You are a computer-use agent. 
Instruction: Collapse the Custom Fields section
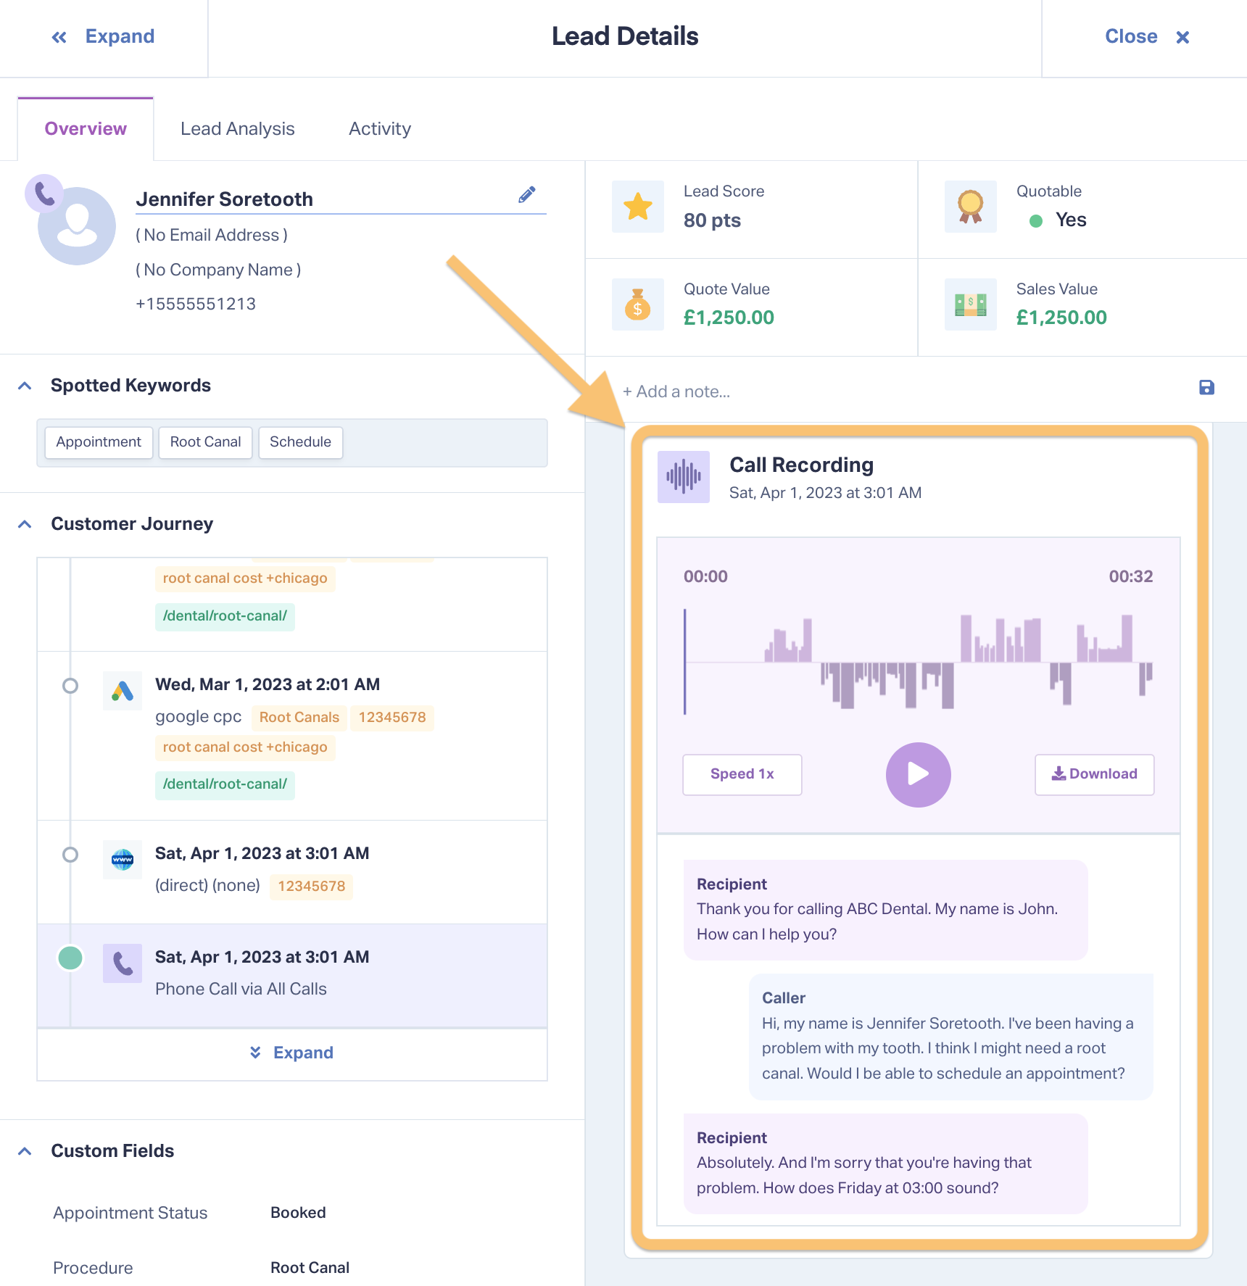click(25, 1151)
